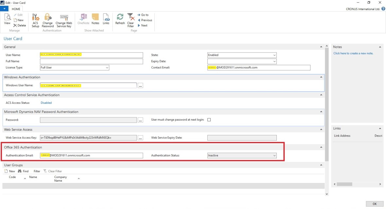
Task: Select the HOME ribbon tab
Action: pyautogui.click(x=16, y=9)
